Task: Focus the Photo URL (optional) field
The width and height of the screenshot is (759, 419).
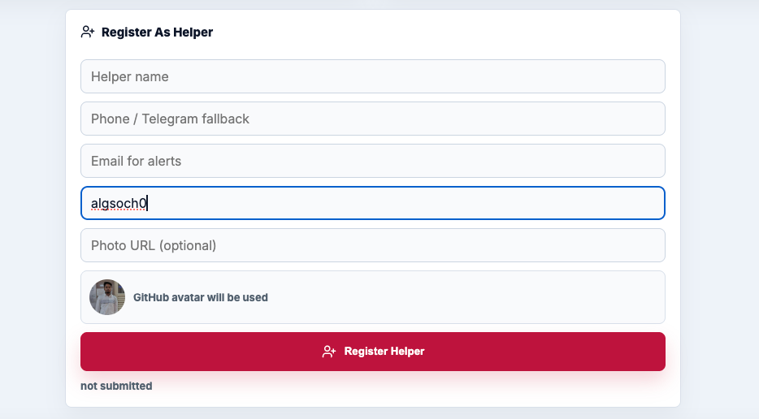Action: [x=373, y=245]
